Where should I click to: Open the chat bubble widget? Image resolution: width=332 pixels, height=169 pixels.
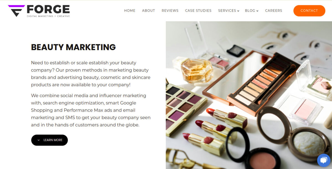click(324, 160)
